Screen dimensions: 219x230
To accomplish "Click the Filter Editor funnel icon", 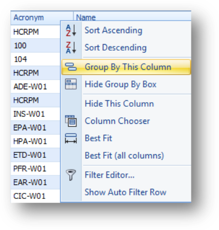I will (71, 175).
